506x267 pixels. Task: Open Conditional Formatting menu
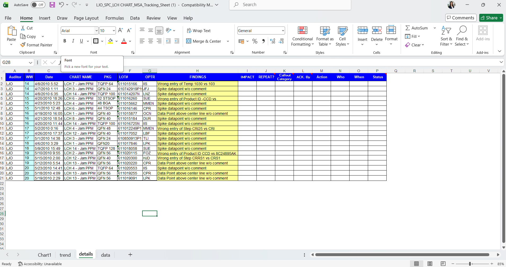coord(303,36)
